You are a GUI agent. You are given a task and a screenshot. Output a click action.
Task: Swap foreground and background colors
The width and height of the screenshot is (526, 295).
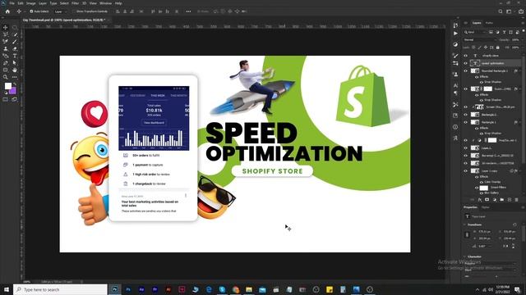pos(15,84)
